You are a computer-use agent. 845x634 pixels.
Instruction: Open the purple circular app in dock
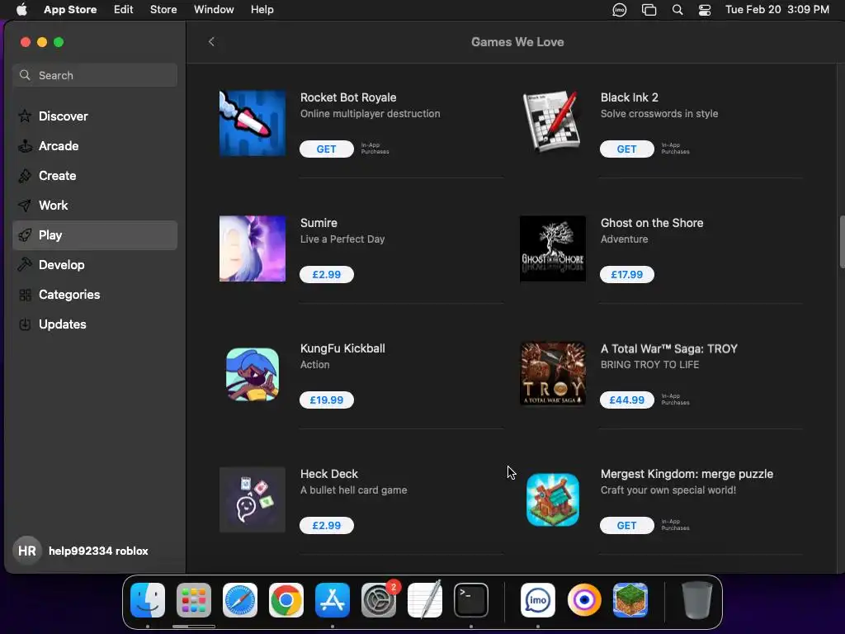(x=584, y=600)
